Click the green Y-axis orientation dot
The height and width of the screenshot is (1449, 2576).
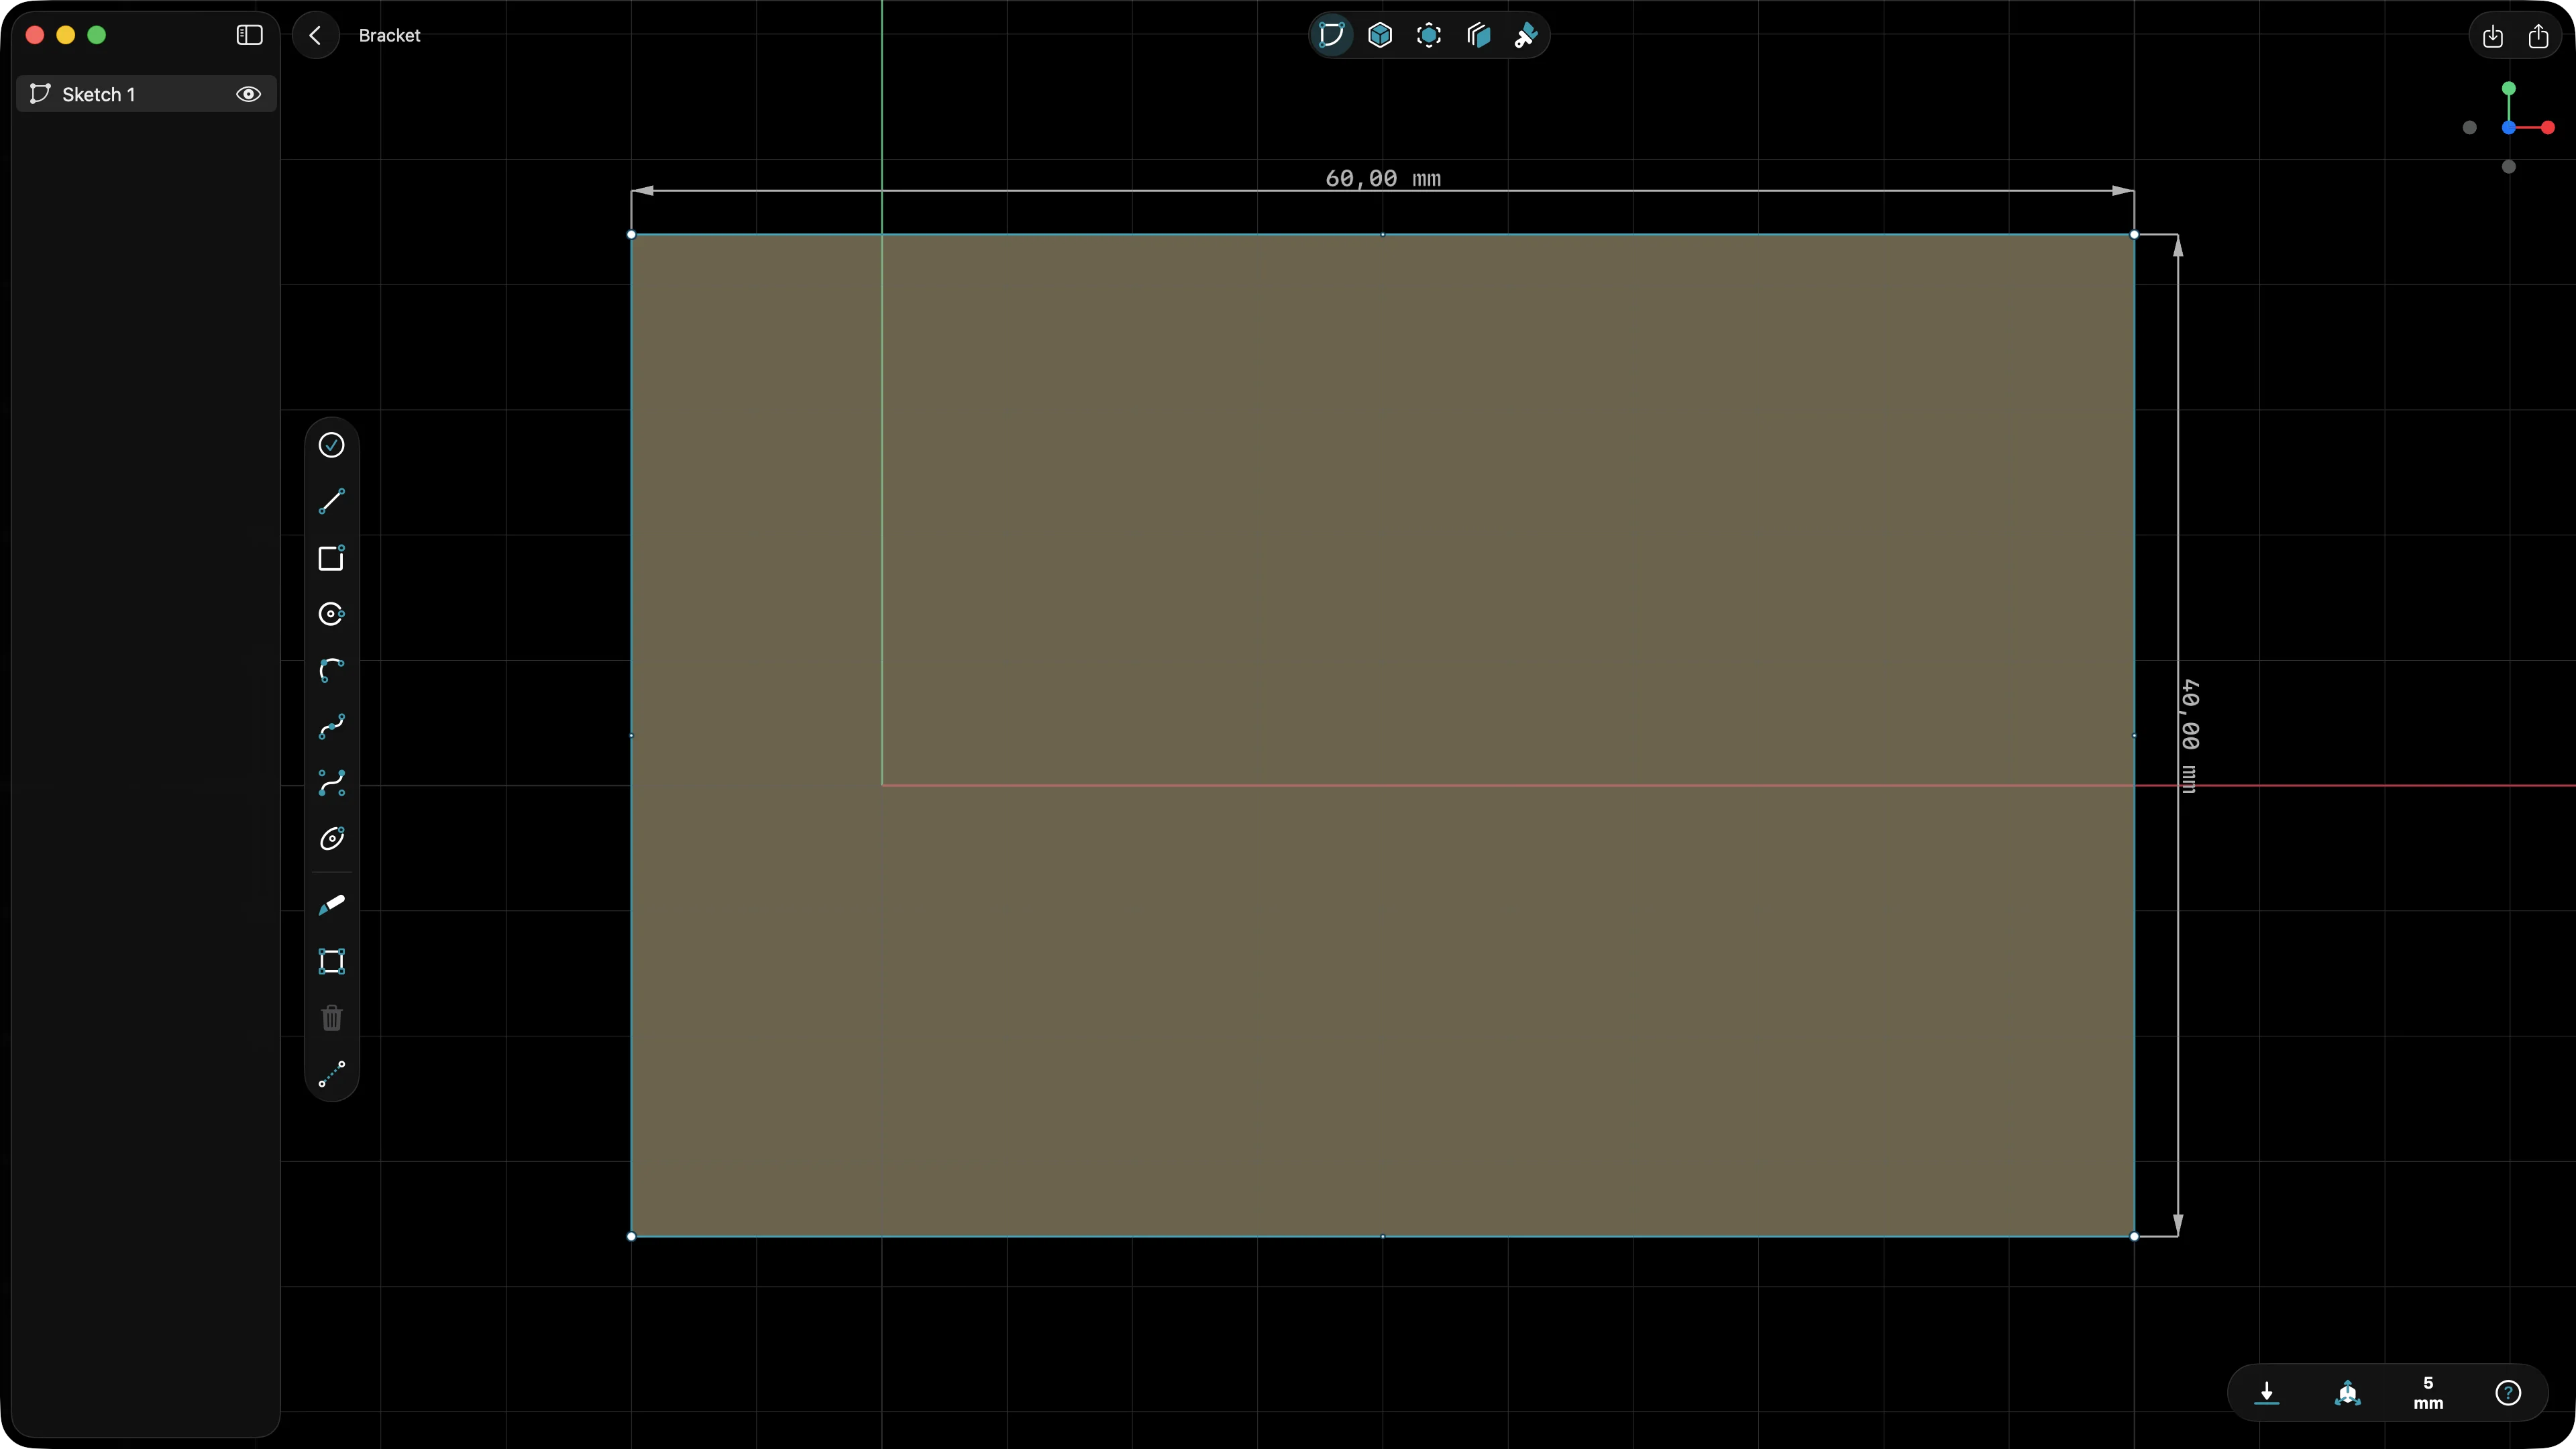pyautogui.click(x=2508, y=88)
